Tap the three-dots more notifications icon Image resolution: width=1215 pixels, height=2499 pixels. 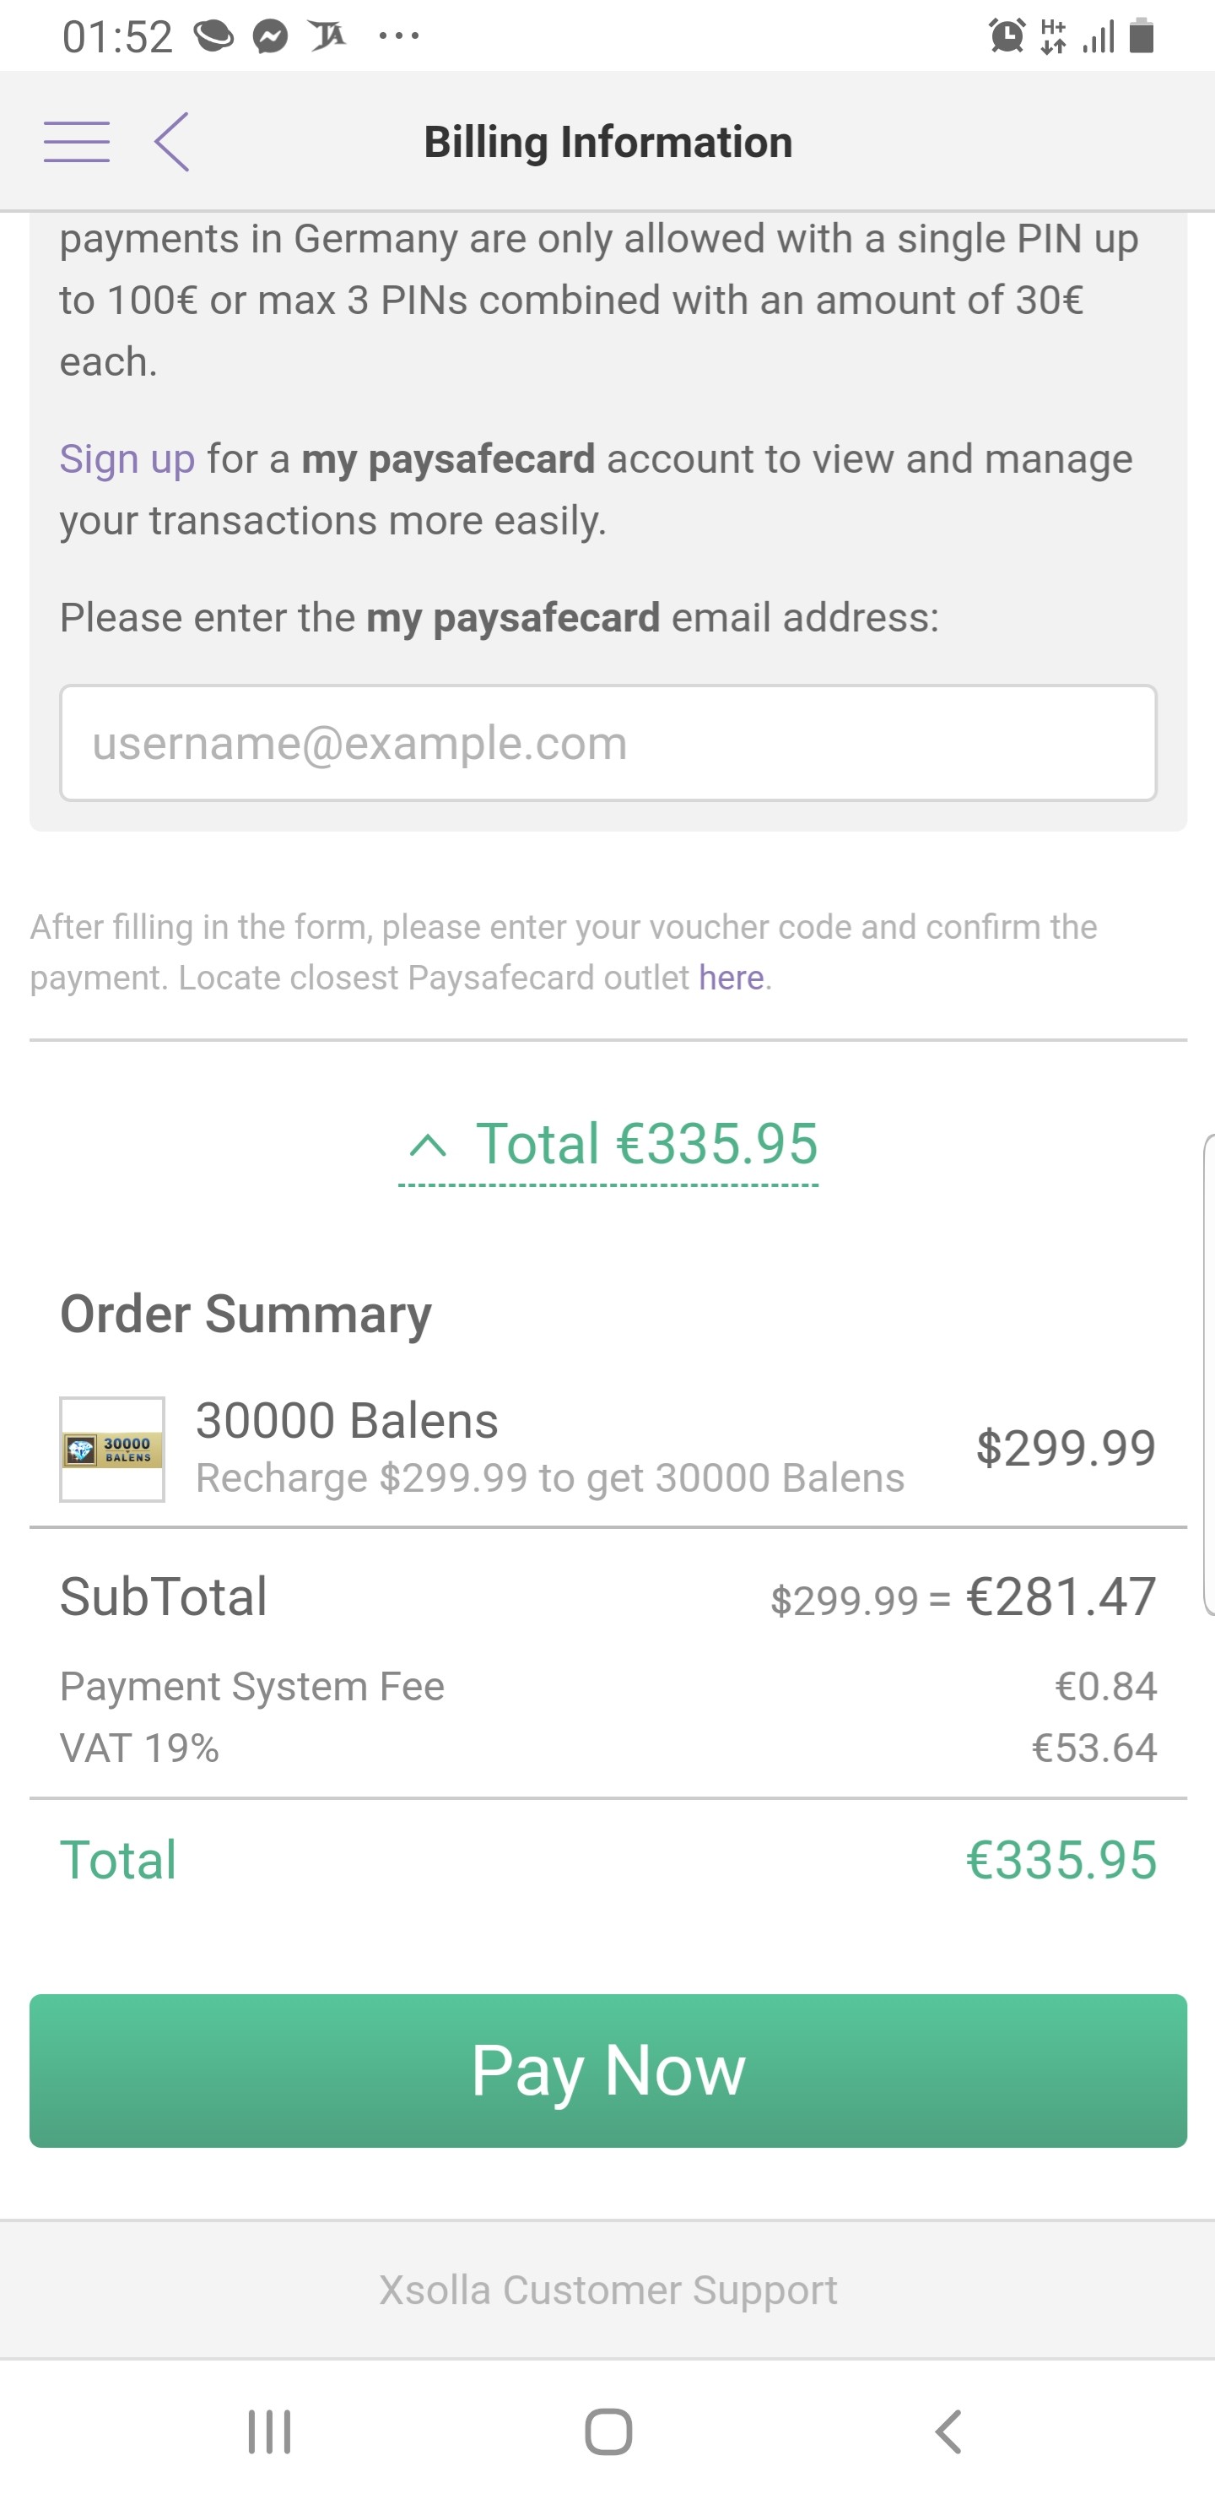point(398,37)
